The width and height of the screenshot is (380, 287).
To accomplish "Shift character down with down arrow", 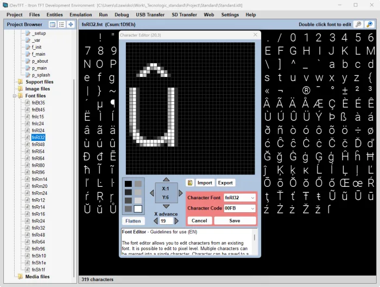I will click(166, 206).
